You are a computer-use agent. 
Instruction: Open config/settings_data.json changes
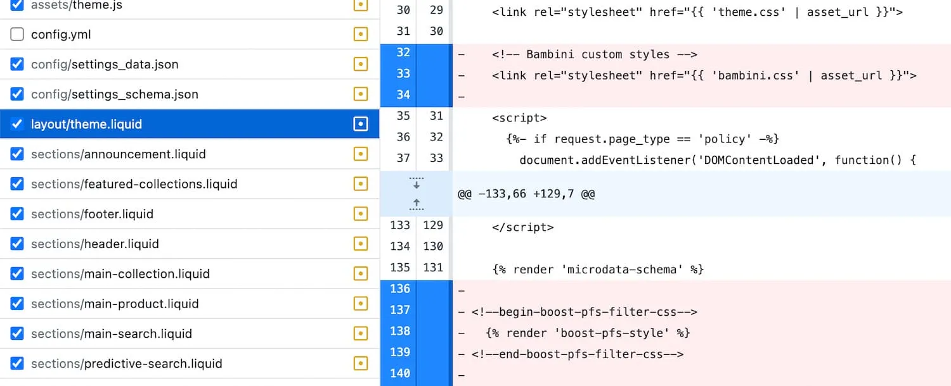[190, 64]
